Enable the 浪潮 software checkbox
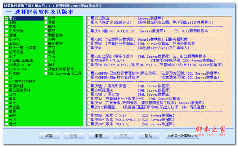The image size is (238, 147). (x=6, y=35)
